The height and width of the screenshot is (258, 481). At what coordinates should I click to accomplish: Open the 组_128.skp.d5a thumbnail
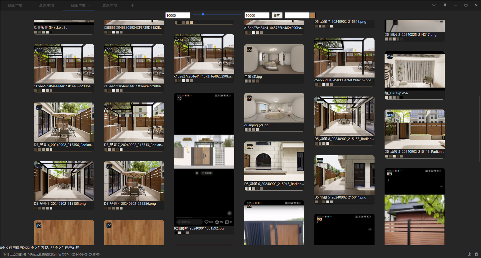click(x=415, y=71)
